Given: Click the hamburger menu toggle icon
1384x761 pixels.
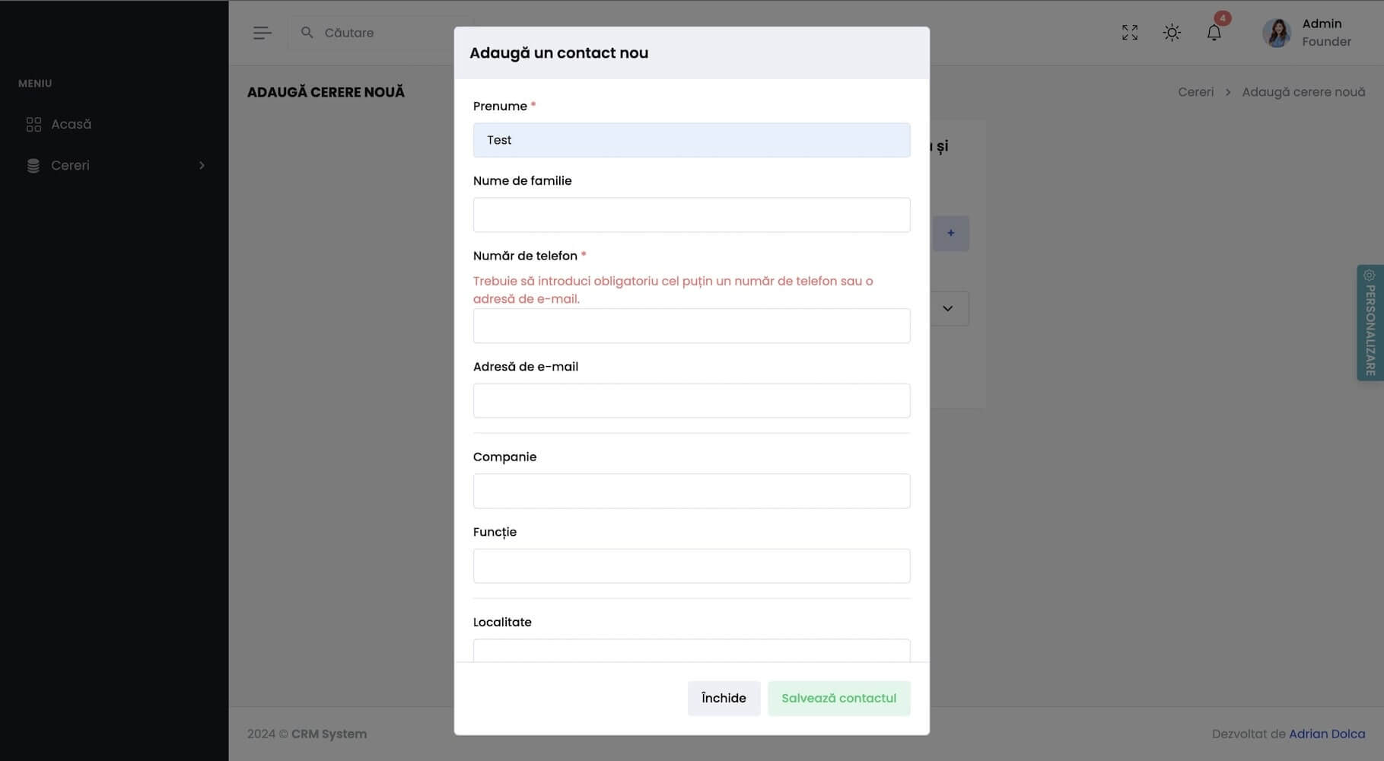Looking at the screenshot, I should pos(262,33).
